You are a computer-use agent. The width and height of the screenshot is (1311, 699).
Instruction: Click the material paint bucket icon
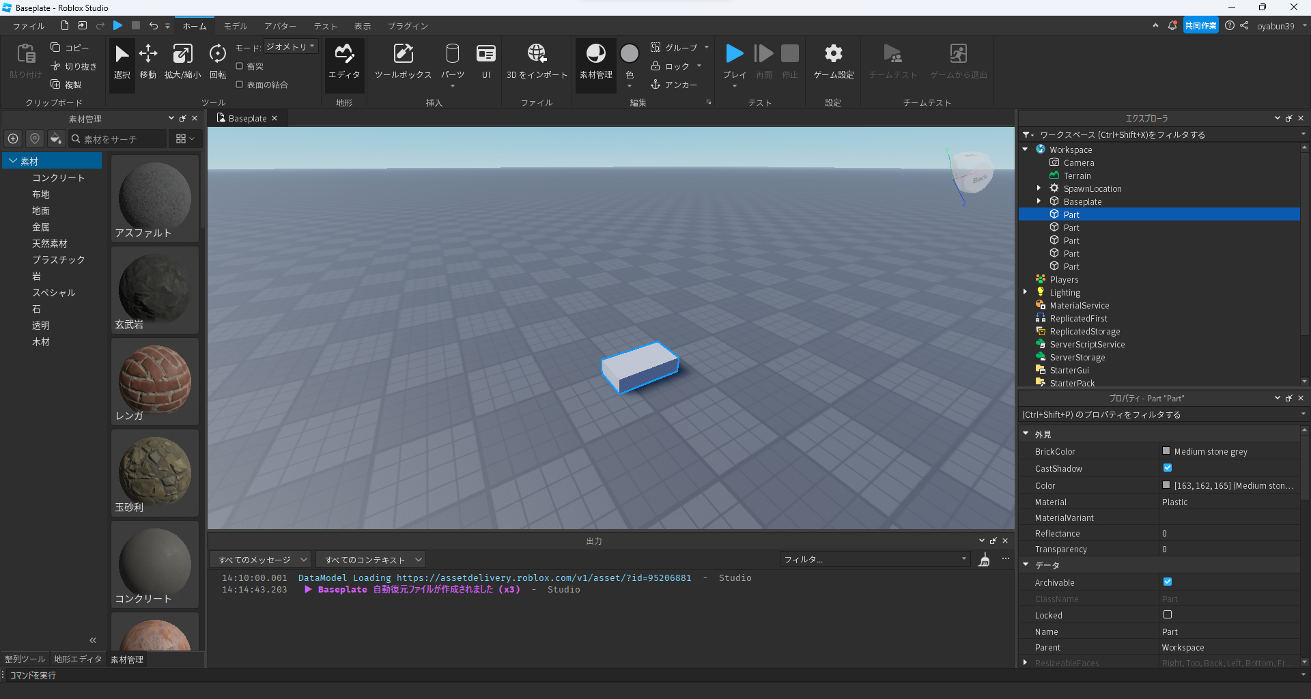[56, 139]
